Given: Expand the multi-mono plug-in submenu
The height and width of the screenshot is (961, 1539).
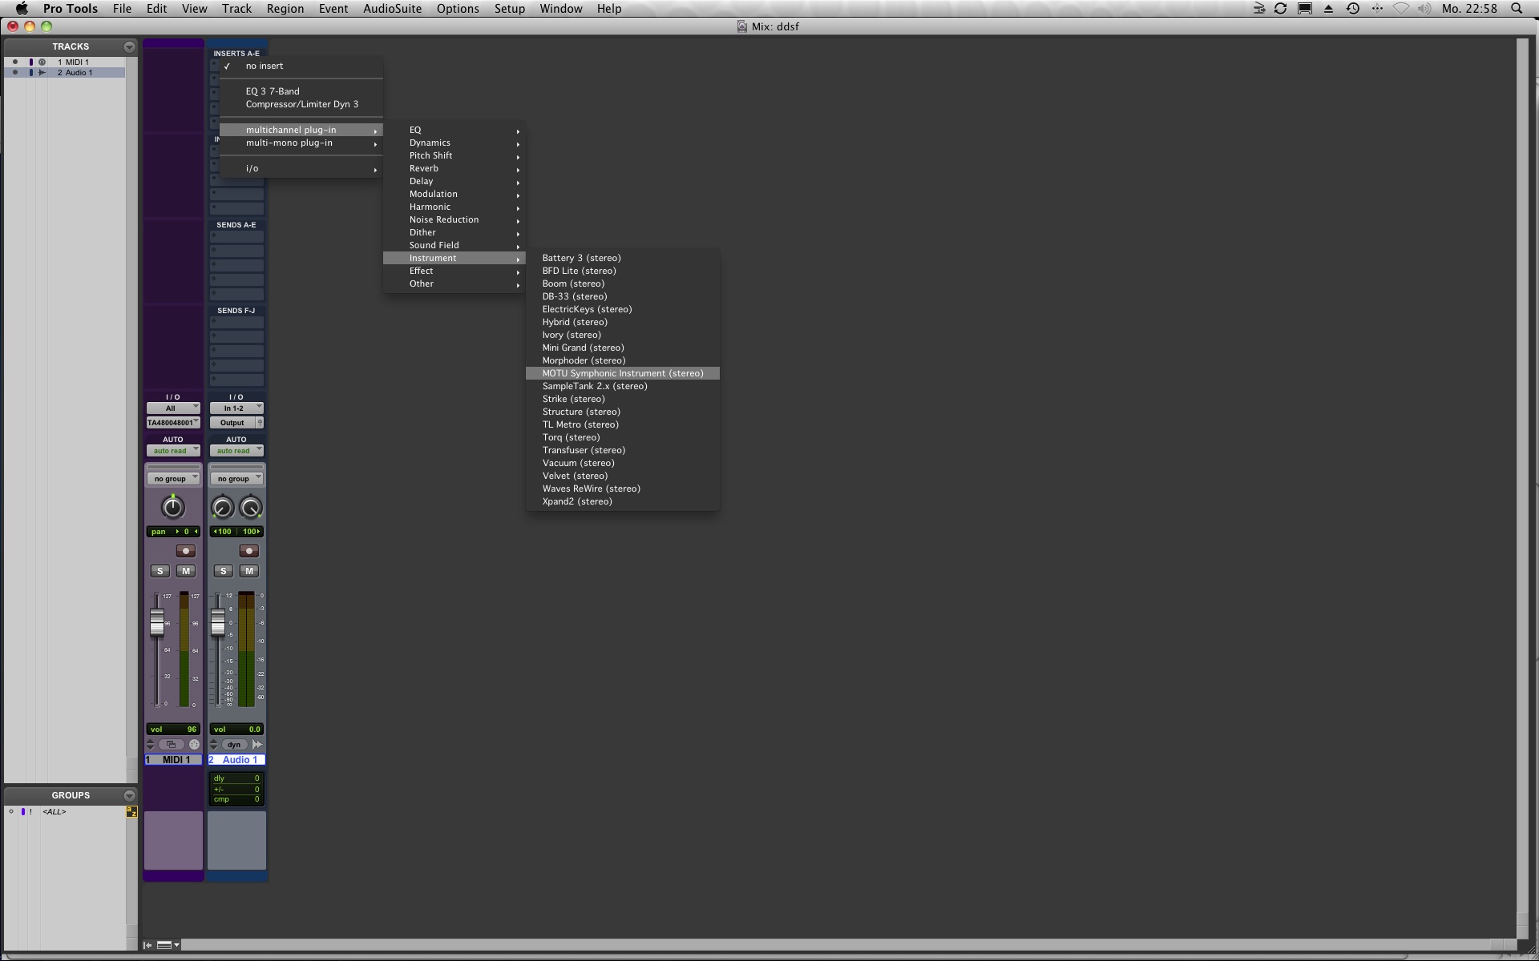Looking at the screenshot, I should (301, 143).
